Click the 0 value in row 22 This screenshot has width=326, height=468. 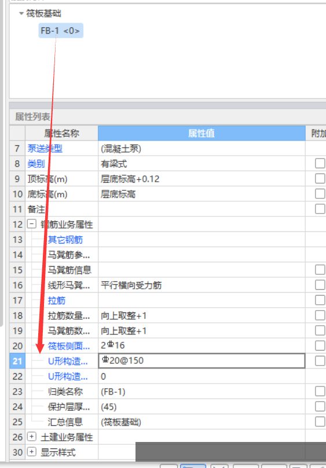tap(202, 377)
